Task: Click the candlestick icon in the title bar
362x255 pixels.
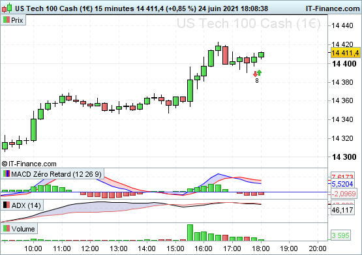Action: pyautogui.click(x=7, y=8)
